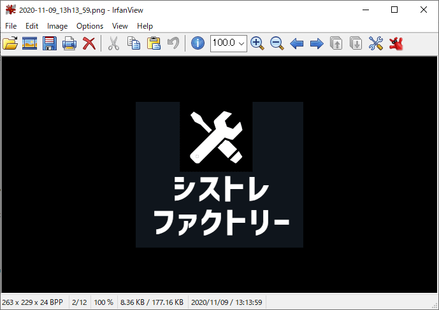Click the displayed logo image with Japanese text

(219, 174)
